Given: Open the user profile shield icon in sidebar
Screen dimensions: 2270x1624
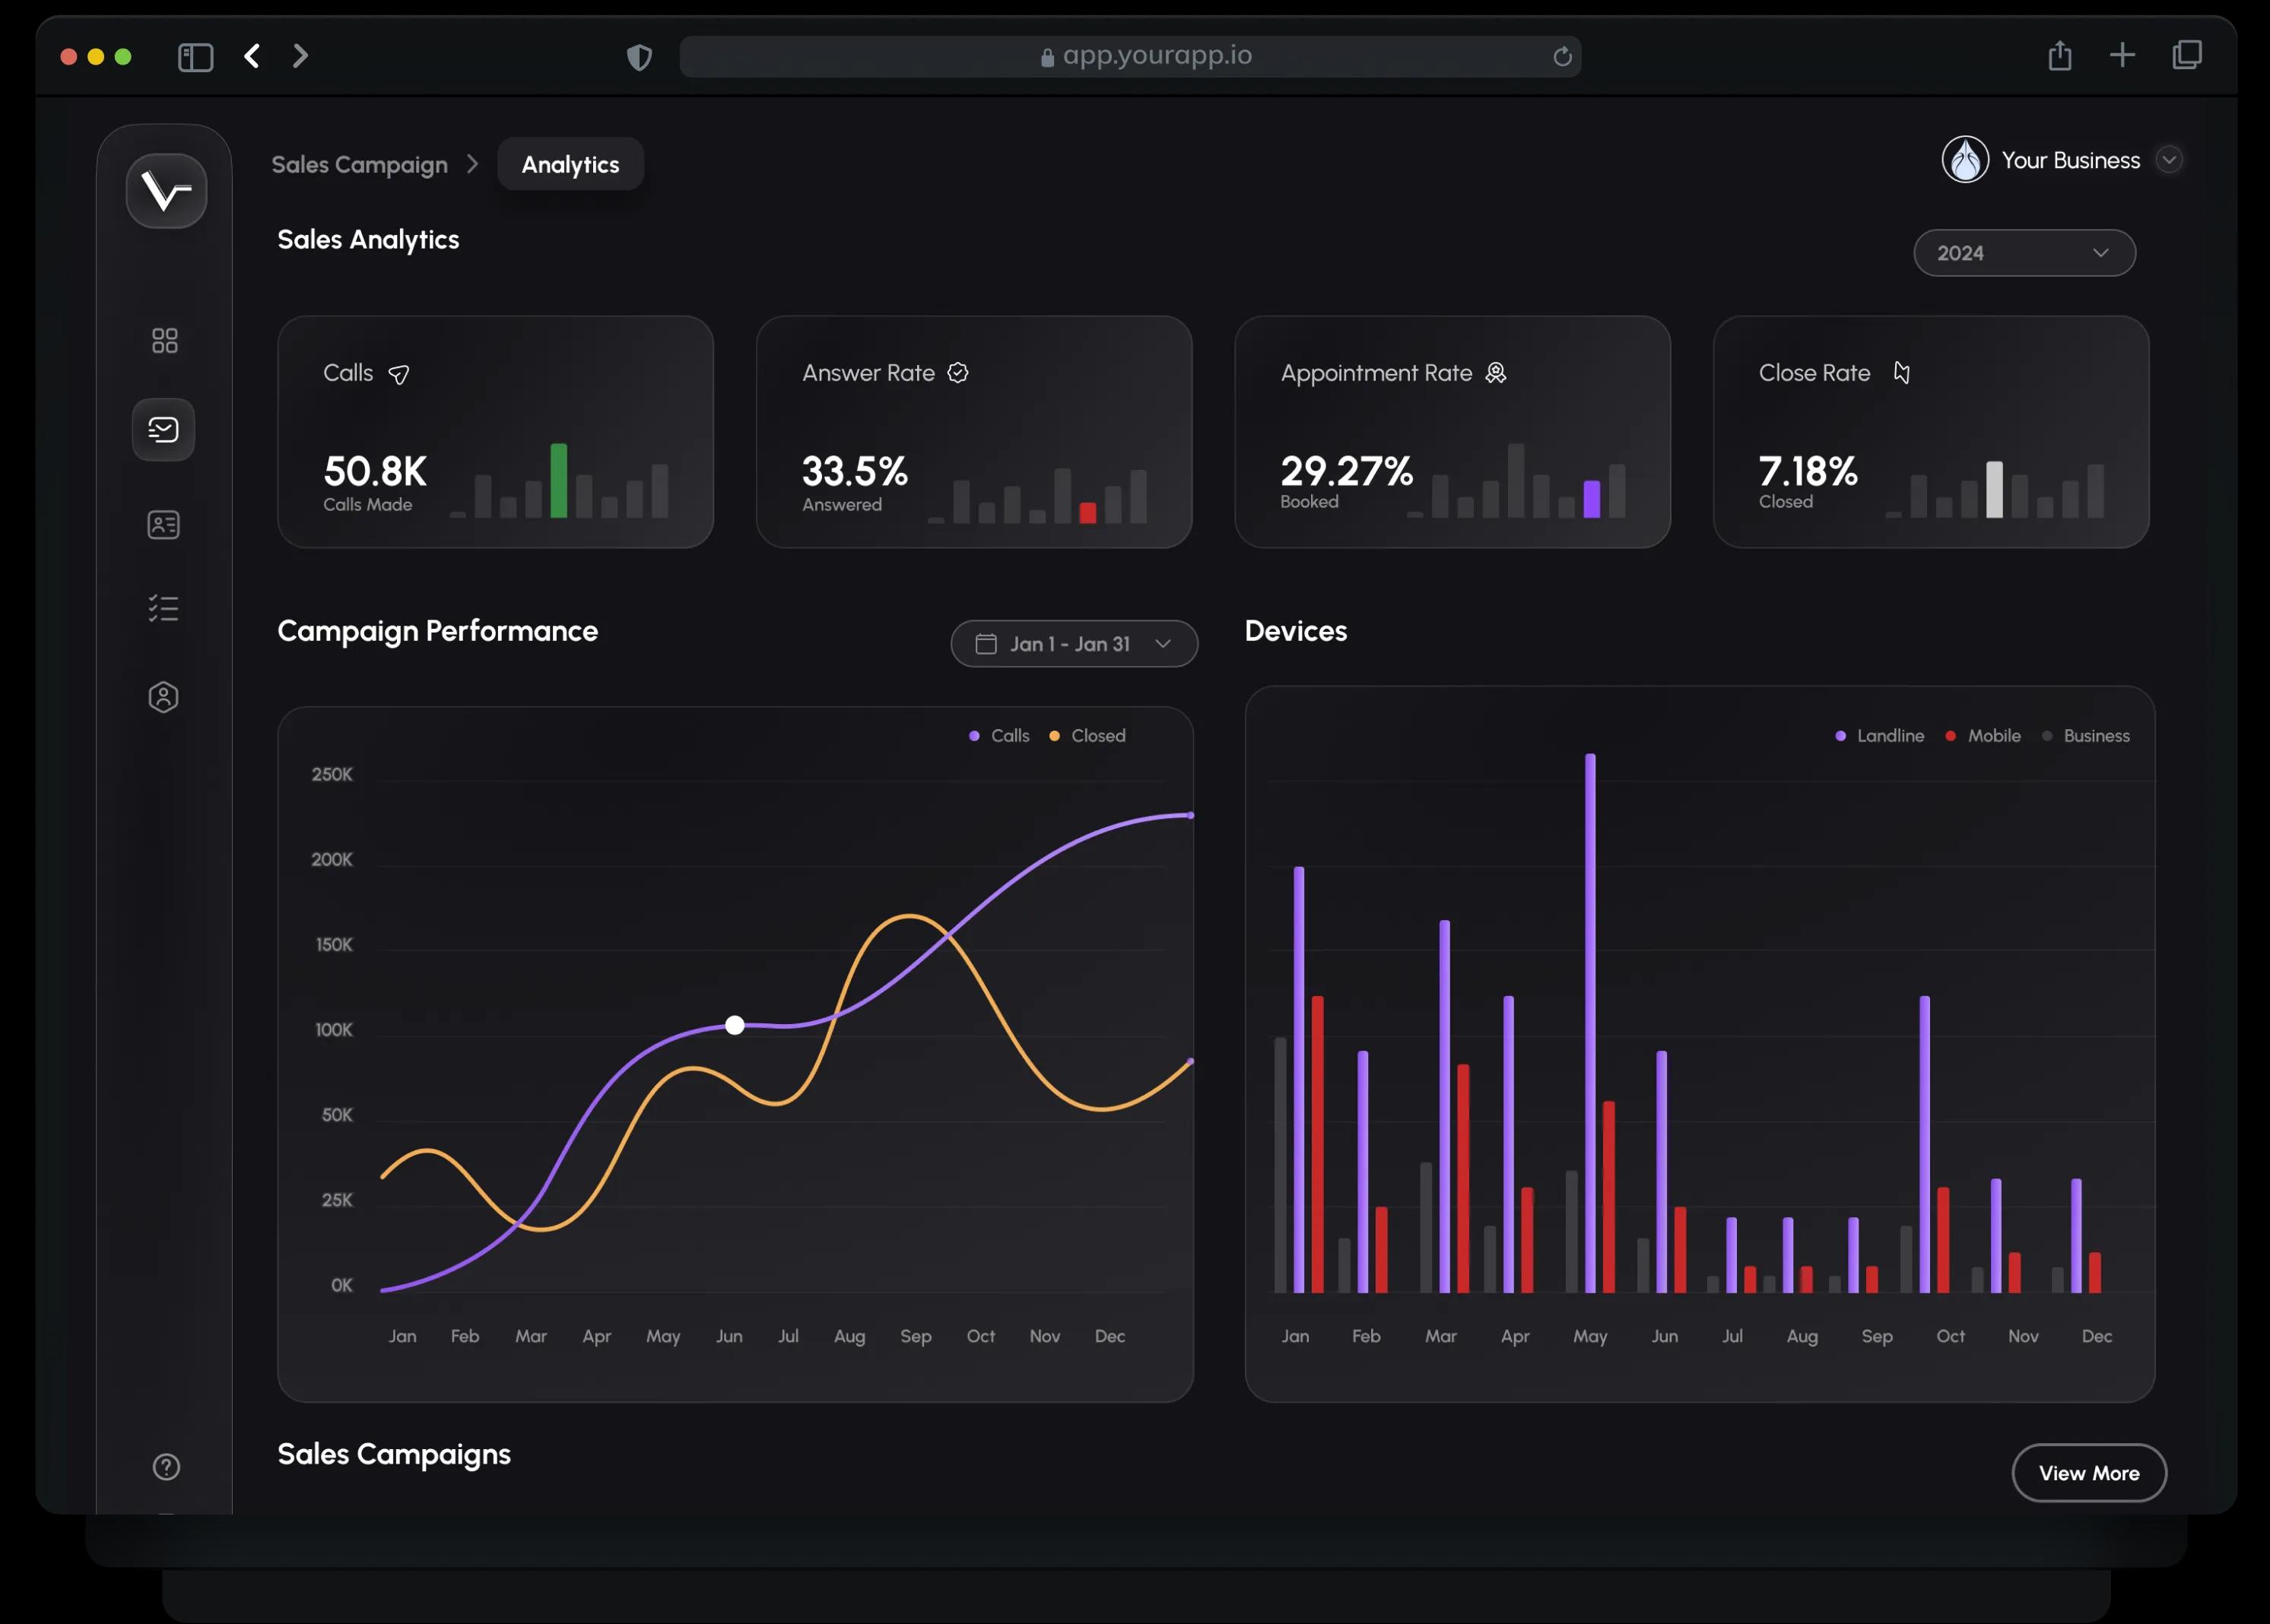Looking at the screenshot, I should pos(164,697).
